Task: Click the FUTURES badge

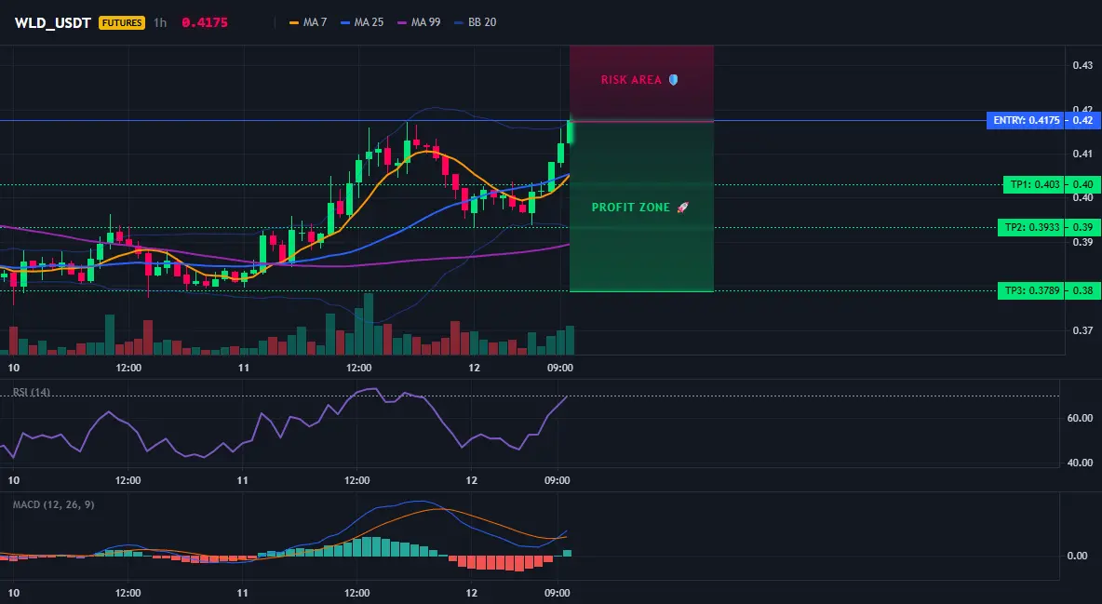Action: [x=122, y=22]
